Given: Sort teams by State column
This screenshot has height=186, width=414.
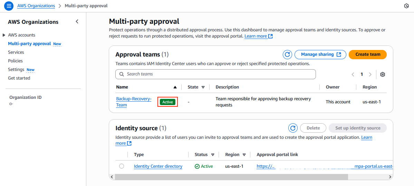Looking at the screenshot, I should pos(203,87).
